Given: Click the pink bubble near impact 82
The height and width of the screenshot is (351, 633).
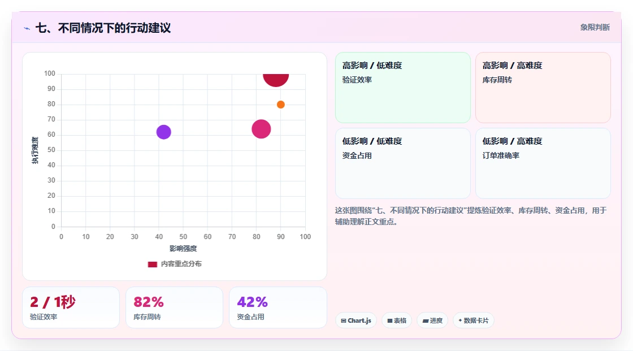Looking at the screenshot, I should (x=261, y=129).
